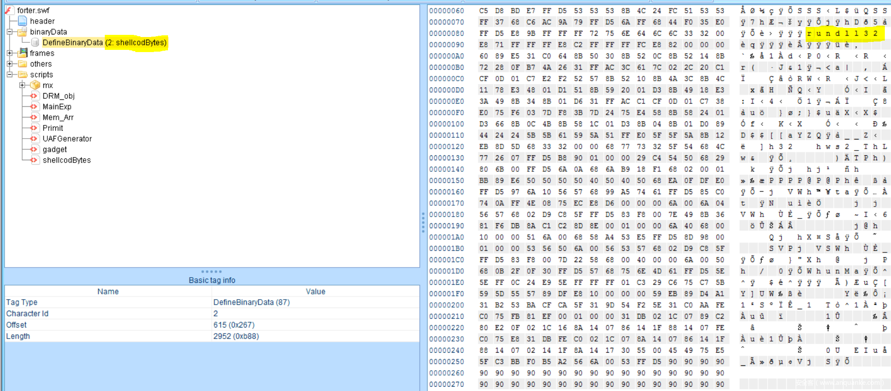Open the MainExp script label
The image size is (891, 391).
pyautogui.click(x=57, y=106)
